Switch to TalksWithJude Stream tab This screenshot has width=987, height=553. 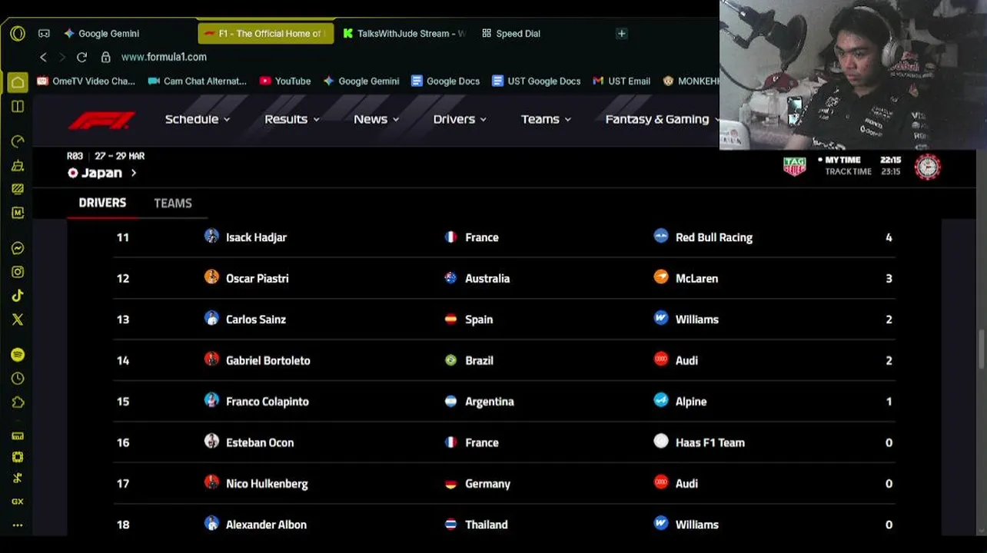(404, 34)
